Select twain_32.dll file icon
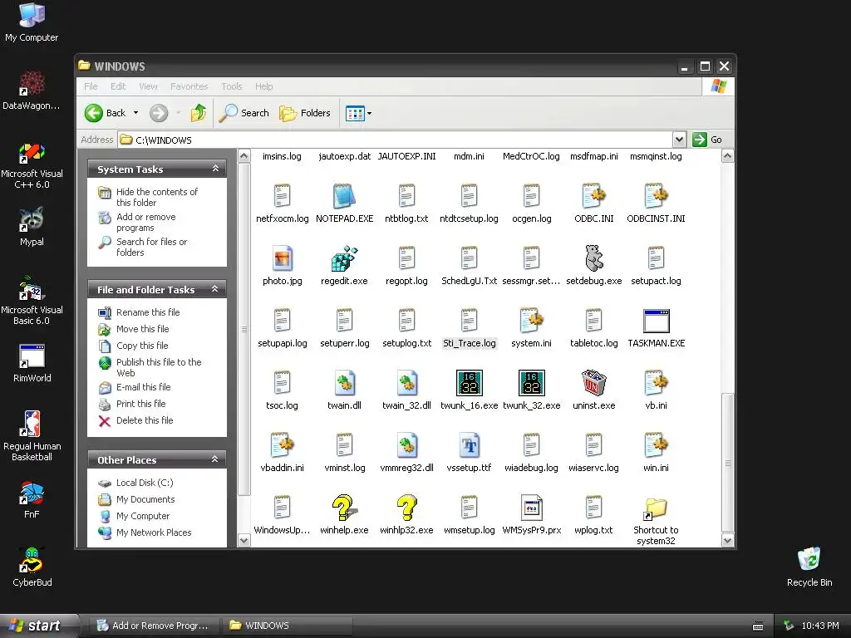Screen dimensions: 851x638 pos(406,383)
